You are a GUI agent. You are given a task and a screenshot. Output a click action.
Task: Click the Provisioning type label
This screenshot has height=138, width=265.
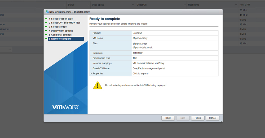pos(101,58)
